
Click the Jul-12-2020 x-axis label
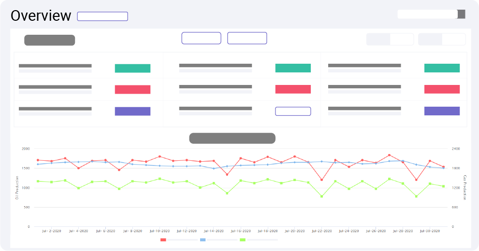187,231
